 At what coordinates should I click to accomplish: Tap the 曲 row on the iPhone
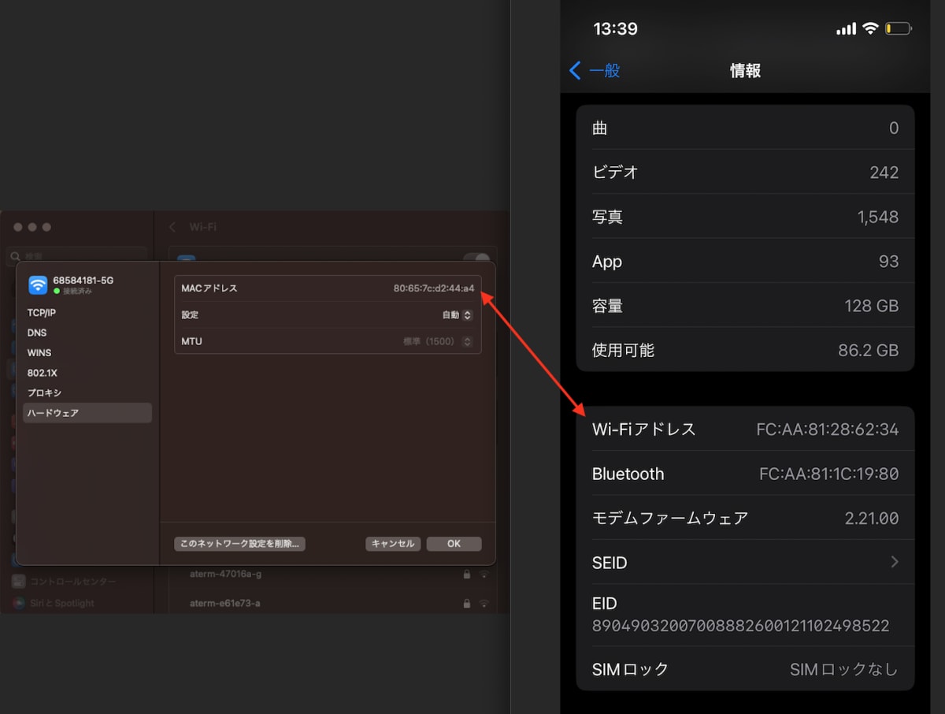coord(745,128)
